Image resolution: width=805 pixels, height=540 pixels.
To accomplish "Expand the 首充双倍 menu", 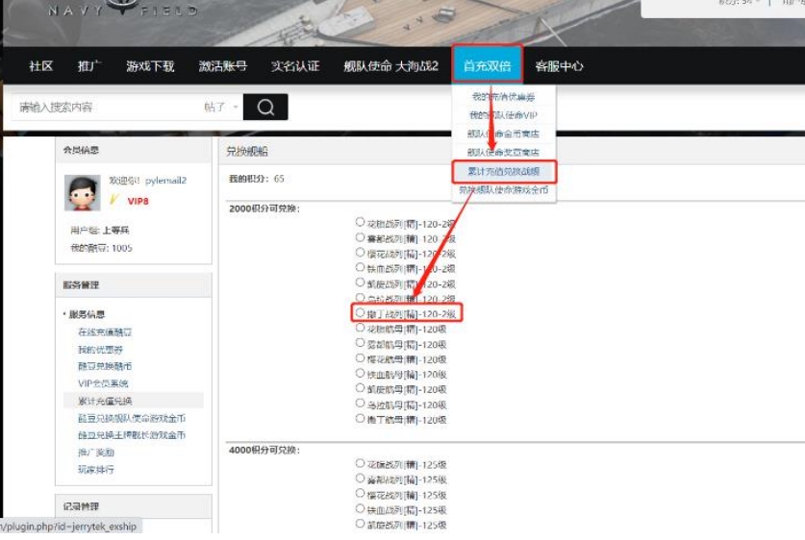I will [x=489, y=66].
